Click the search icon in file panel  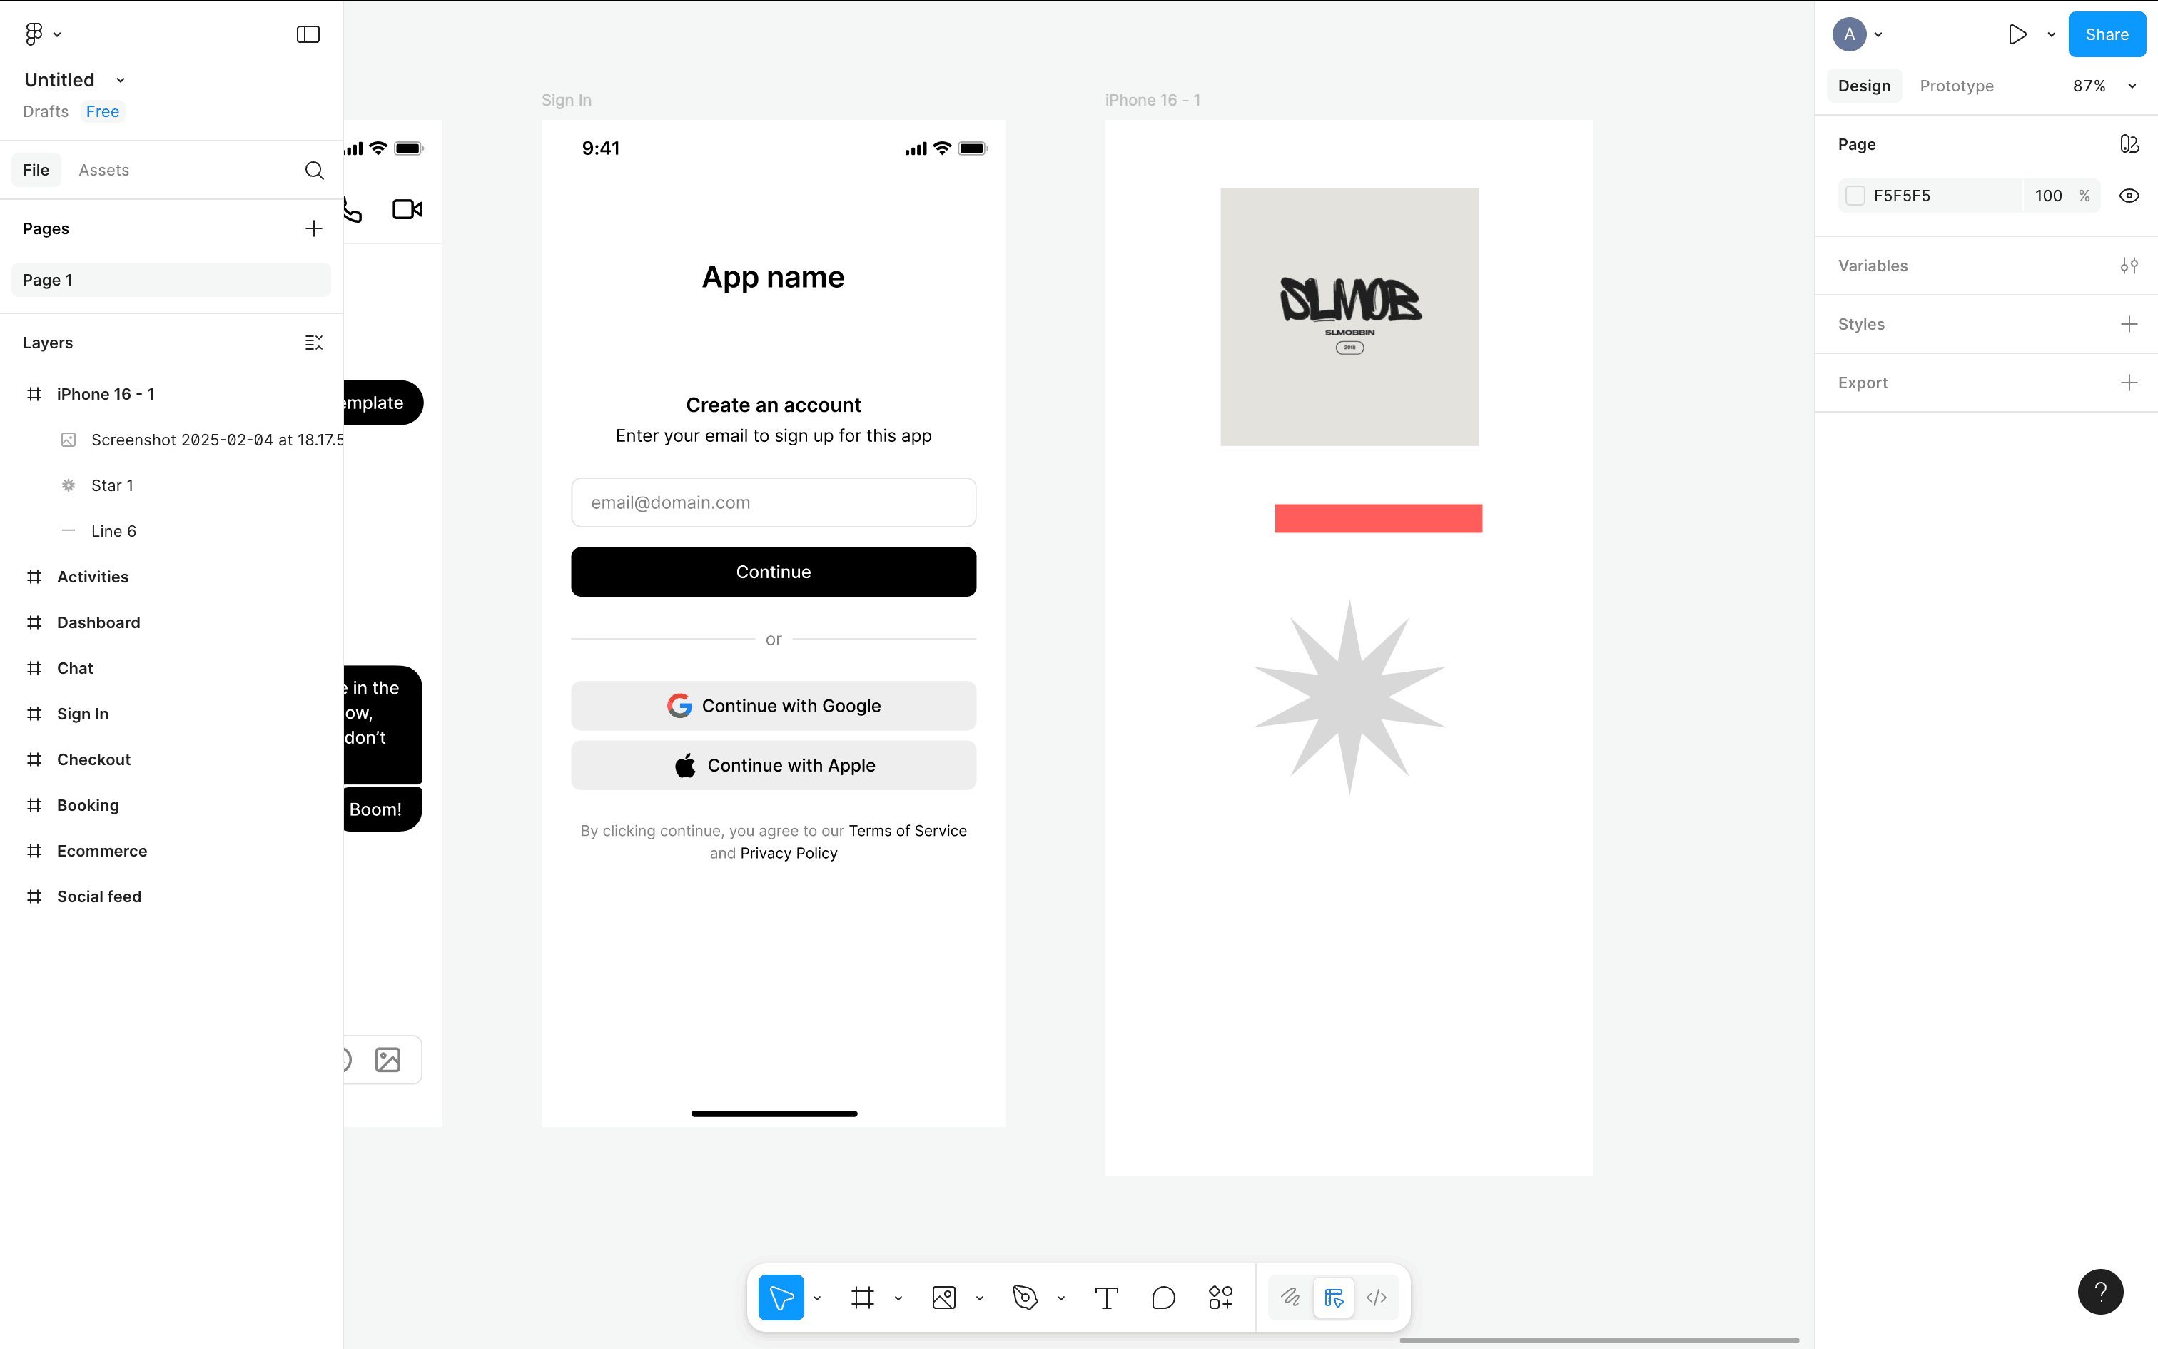(314, 171)
